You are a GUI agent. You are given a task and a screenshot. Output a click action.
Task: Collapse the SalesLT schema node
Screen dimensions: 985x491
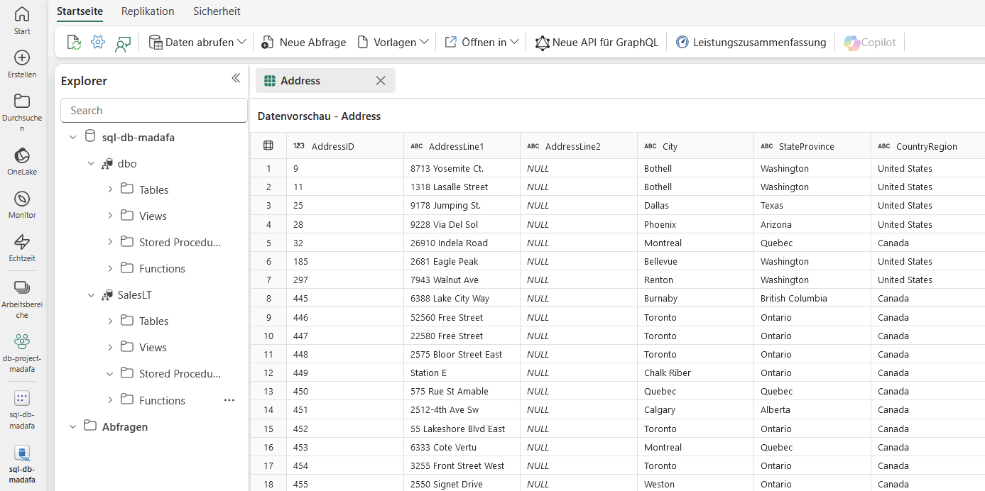(x=91, y=295)
